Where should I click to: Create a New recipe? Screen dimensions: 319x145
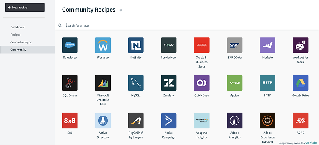click(x=25, y=7)
